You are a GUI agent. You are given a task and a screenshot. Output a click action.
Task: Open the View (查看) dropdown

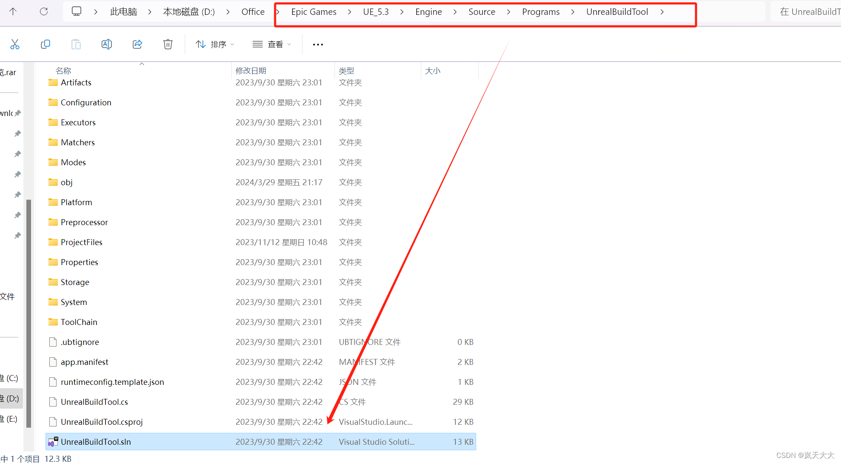272,44
